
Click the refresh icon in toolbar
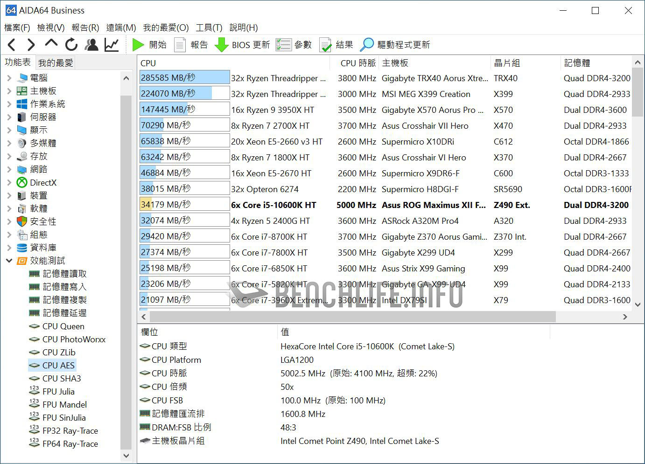tap(71, 45)
